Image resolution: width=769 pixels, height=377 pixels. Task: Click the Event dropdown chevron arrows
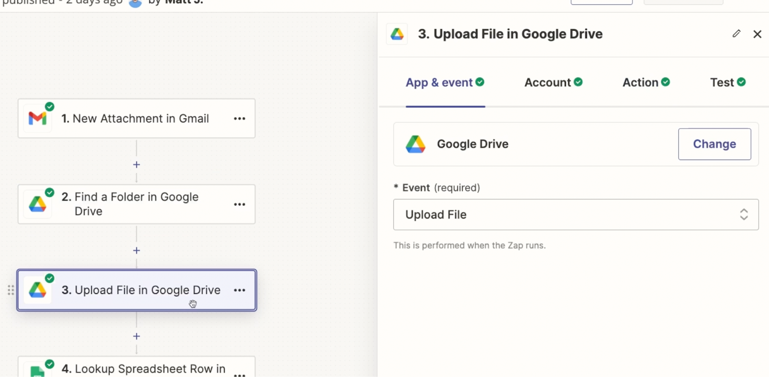click(x=744, y=214)
